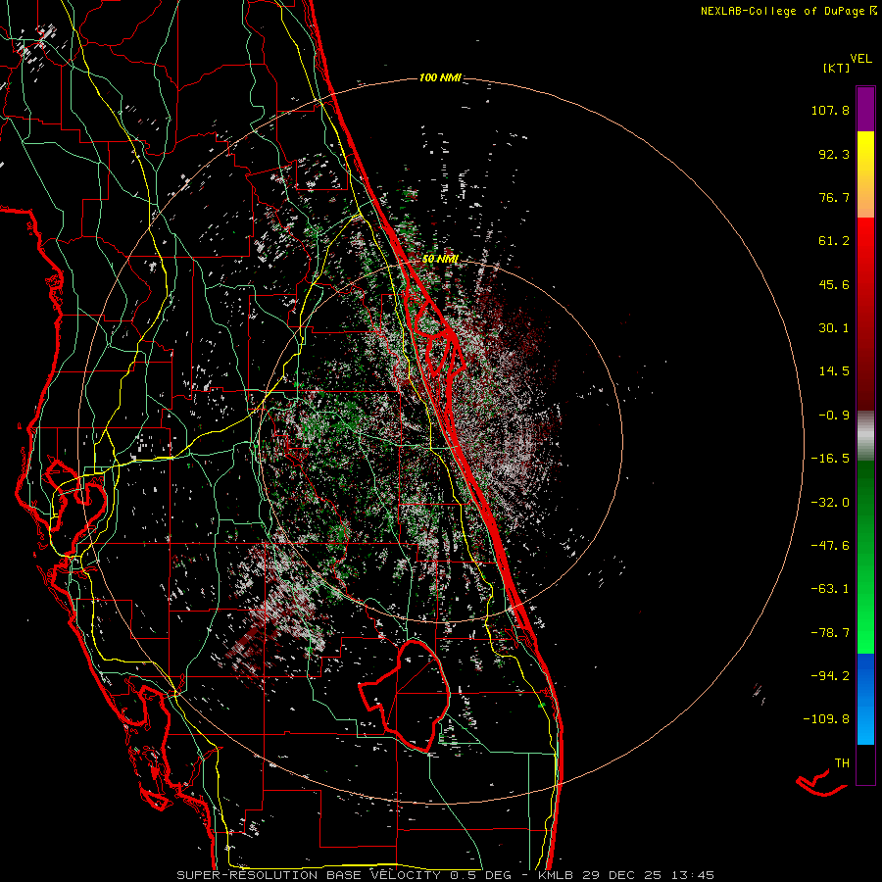The image size is (882, 882).
Task: Click the purple segment of the velocity color bar
Action: [865, 109]
